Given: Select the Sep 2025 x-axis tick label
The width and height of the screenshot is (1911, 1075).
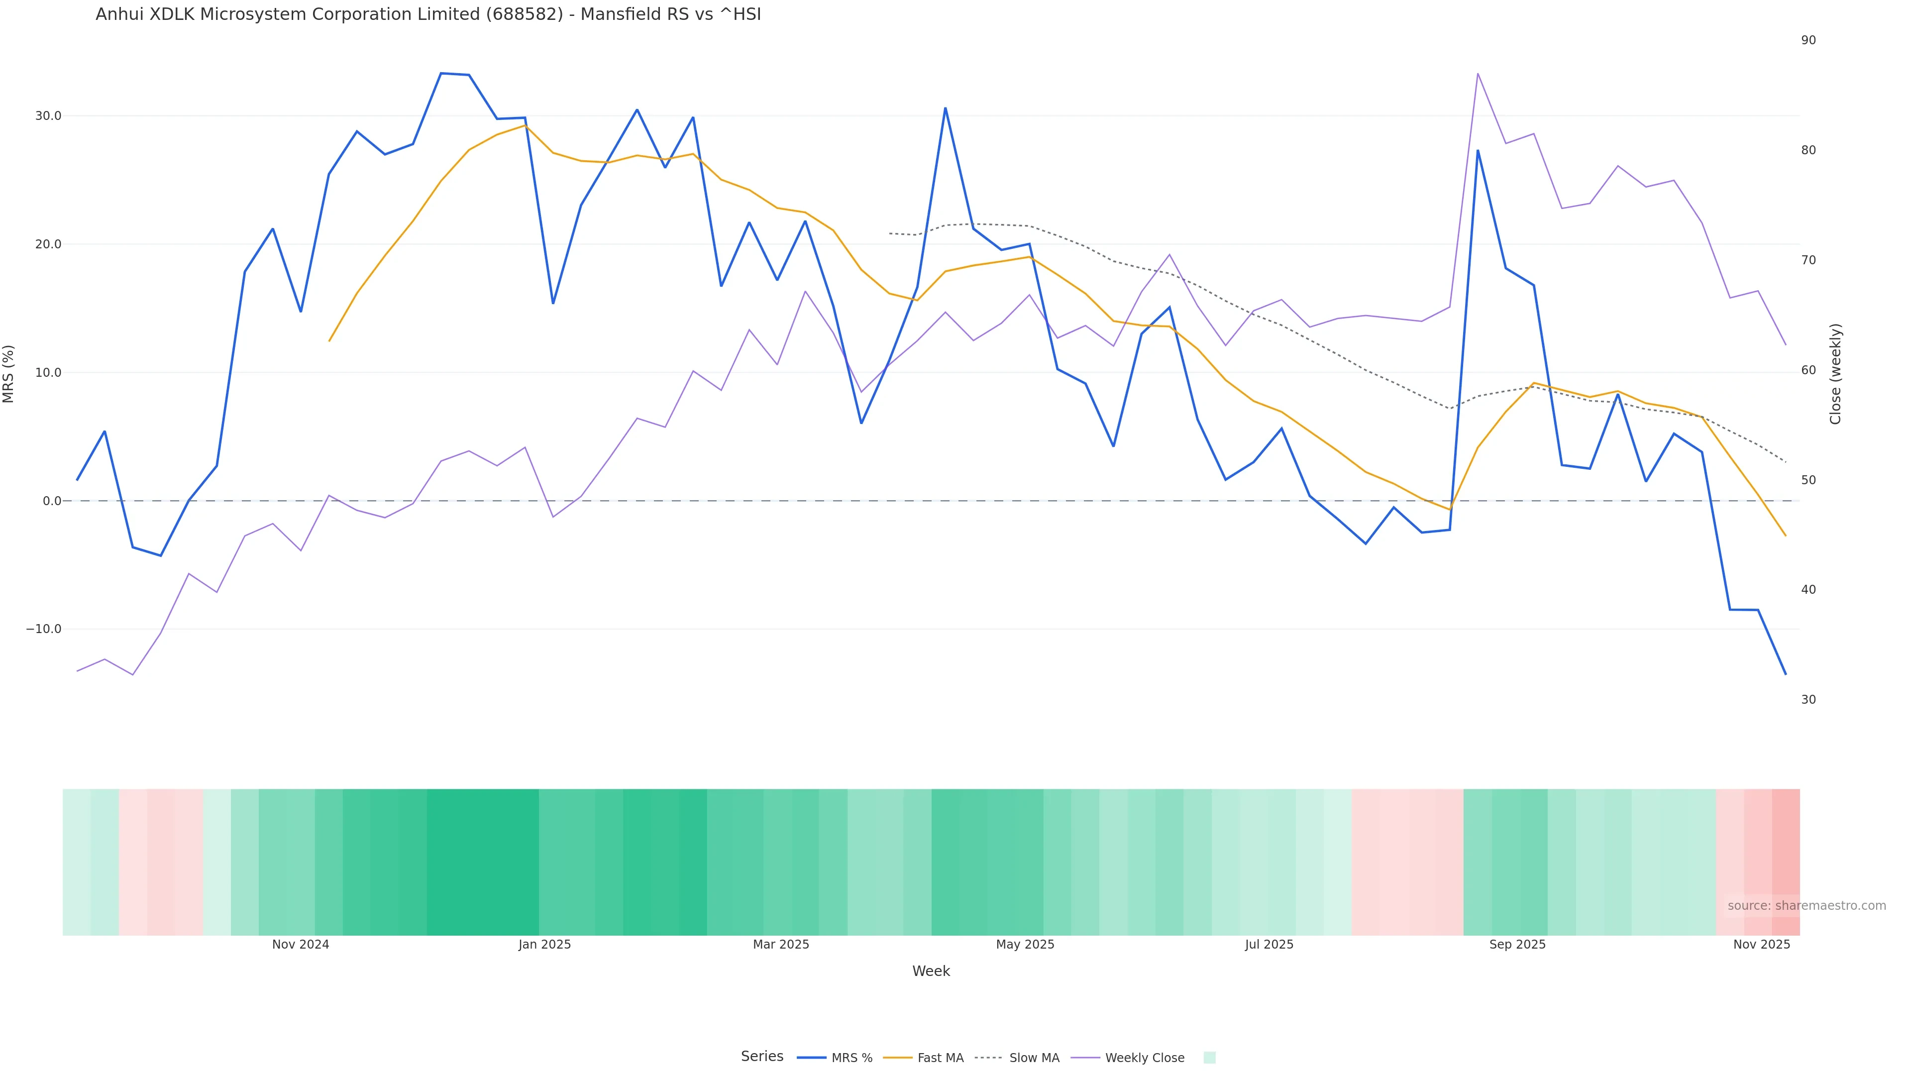Looking at the screenshot, I should pos(1517,945).
